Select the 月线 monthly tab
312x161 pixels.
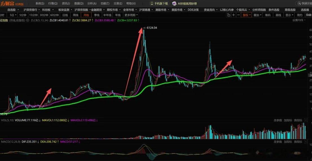click(86, 15)
